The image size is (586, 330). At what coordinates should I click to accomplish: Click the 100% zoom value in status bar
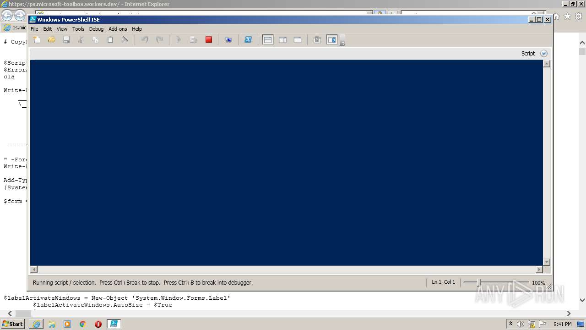(538, 283)
